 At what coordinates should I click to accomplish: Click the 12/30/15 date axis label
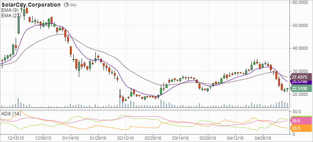coord(43,138)
